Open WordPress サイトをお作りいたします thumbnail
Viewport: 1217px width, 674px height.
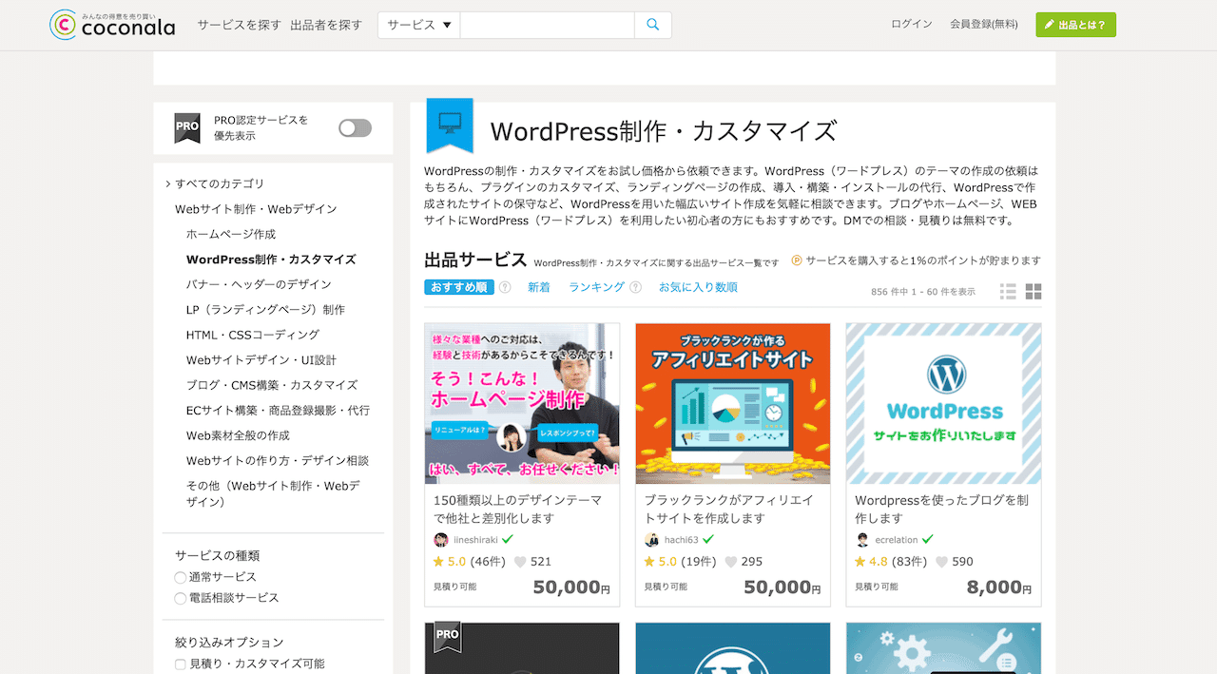click(x=943, y=404)
